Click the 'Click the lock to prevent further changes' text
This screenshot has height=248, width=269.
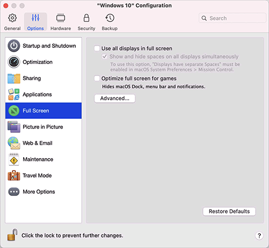point(73,236)
